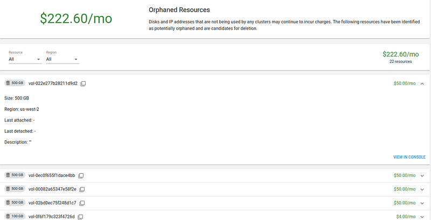The image size is (431, 220).
Task: Copy volume ID vol-00082a65347e58f2e
Action: (x=82, y=189)
